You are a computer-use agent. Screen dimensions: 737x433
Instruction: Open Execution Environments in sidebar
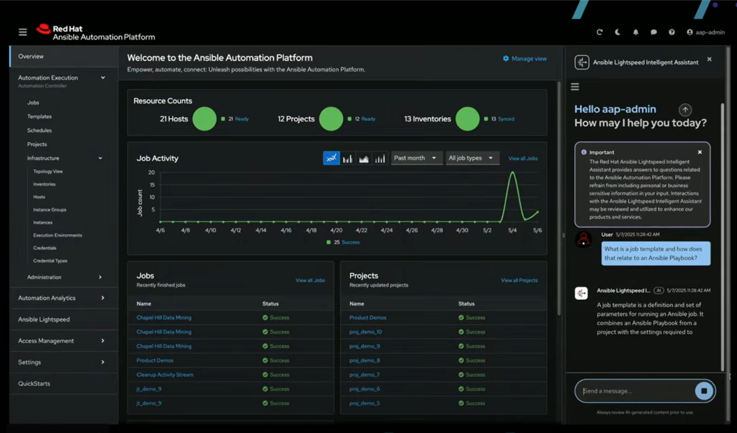pyautogui.click(x=58, y=236)
